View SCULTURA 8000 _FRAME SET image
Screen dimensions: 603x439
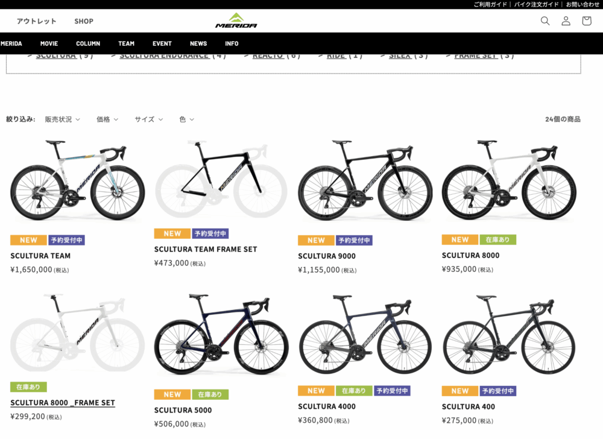[77, 333]
